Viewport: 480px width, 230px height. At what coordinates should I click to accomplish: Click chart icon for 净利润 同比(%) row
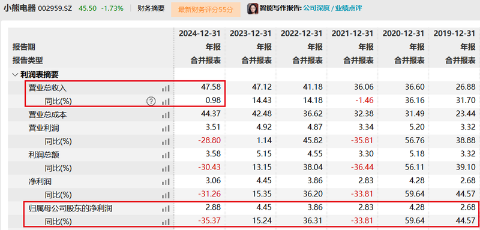point(166,195)
